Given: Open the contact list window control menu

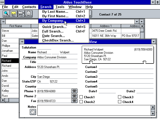Looking at the screenshot, I should [3, 22].
